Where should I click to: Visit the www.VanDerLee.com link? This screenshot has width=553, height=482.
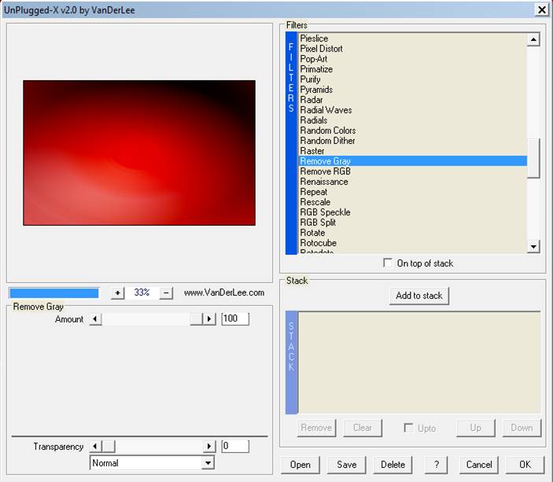point(224,293)
